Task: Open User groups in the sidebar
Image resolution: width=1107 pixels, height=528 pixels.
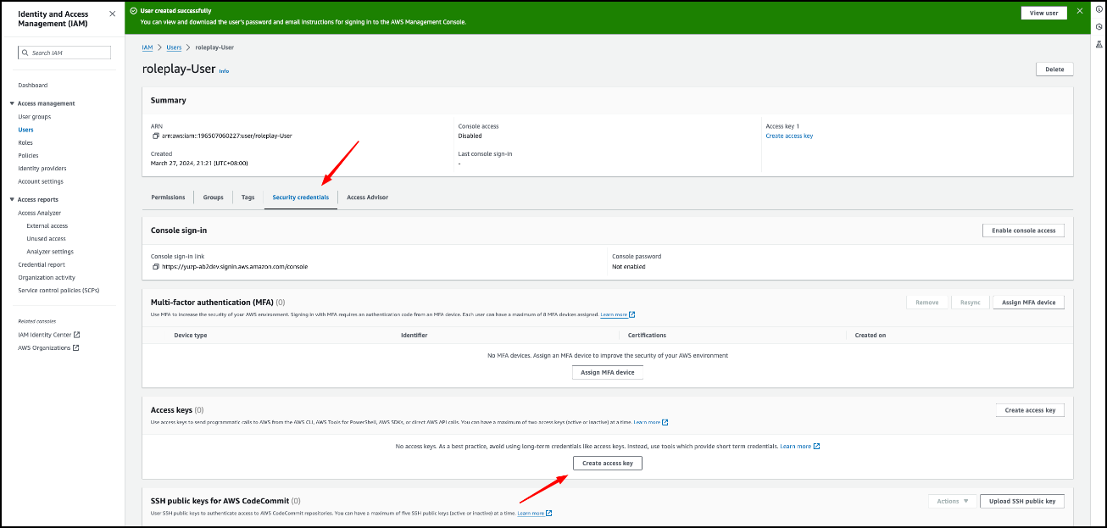Action: (35, 116)
